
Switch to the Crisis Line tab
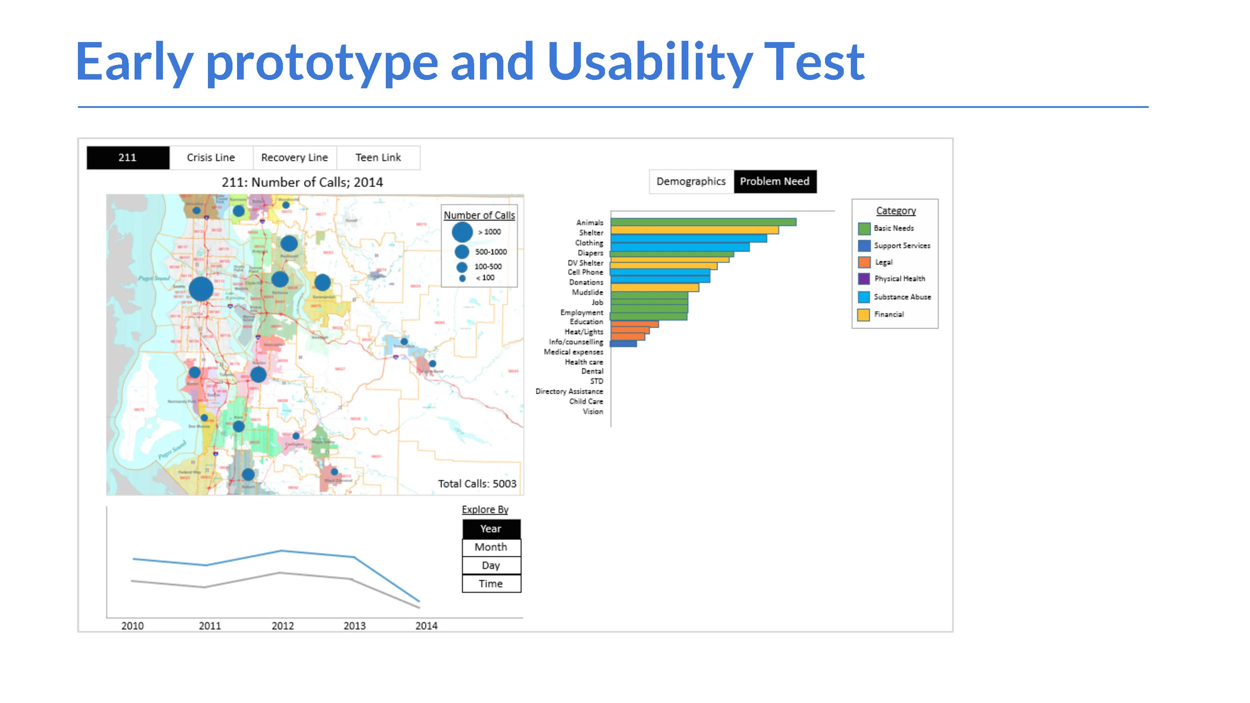211,157
